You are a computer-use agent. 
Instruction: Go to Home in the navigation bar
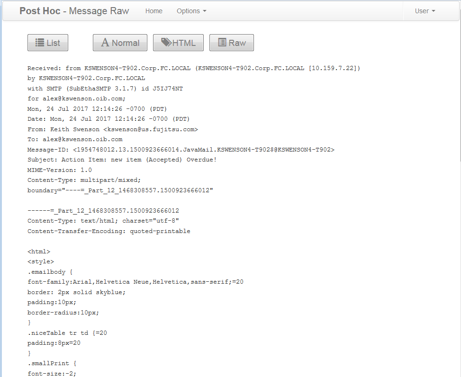point(154,11)
